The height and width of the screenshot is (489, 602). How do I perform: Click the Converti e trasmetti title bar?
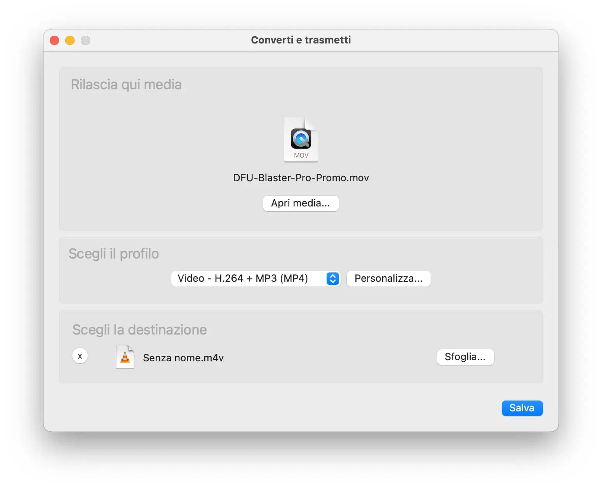click(x=301, y=40)
